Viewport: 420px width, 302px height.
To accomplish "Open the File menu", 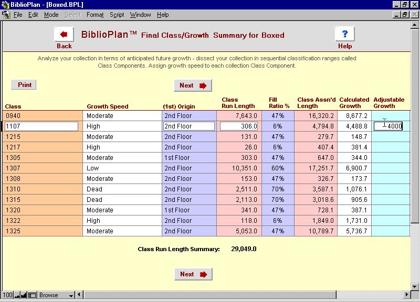I will click(18, 15).
